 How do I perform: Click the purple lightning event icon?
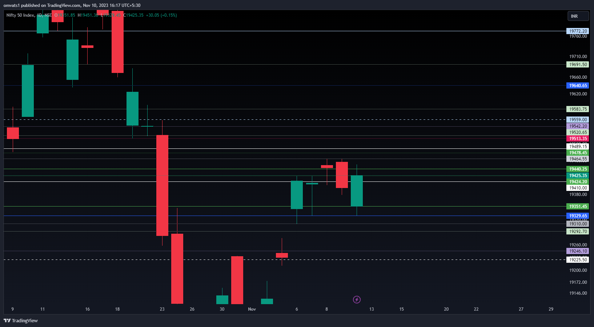357,299
